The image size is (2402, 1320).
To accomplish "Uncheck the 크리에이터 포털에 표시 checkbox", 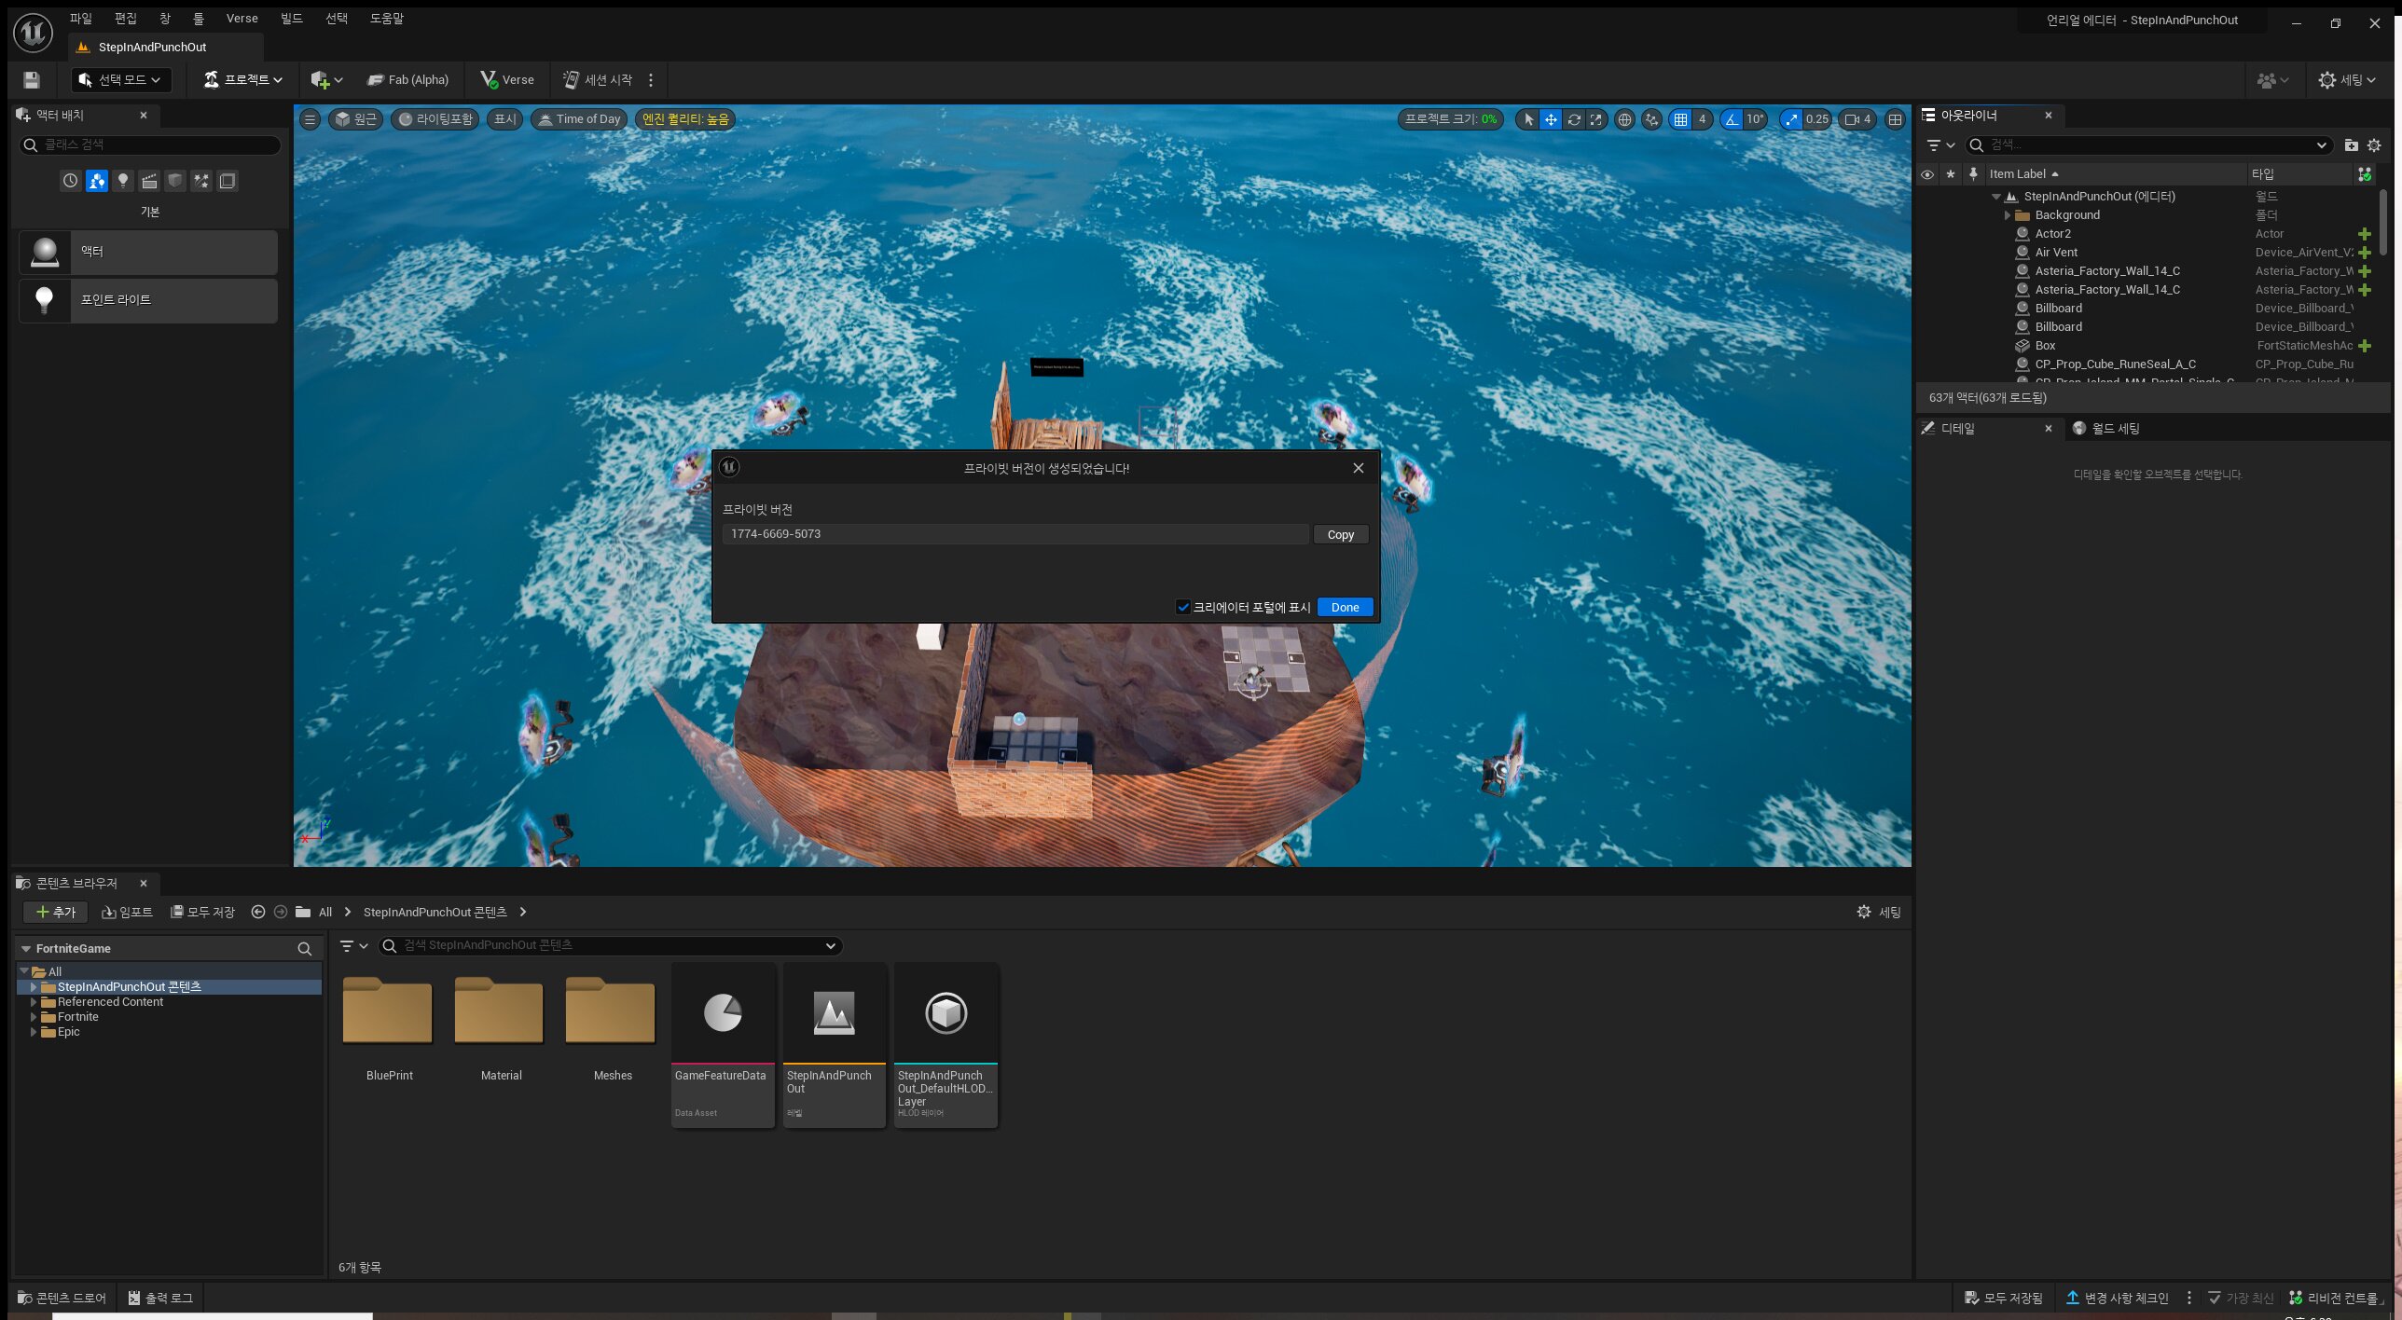I will [1183, 607].
